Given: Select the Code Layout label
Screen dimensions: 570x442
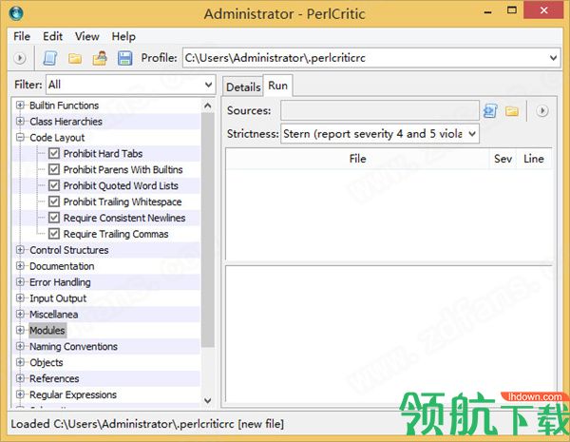Looking at the screenshot, I should (57, 138).
